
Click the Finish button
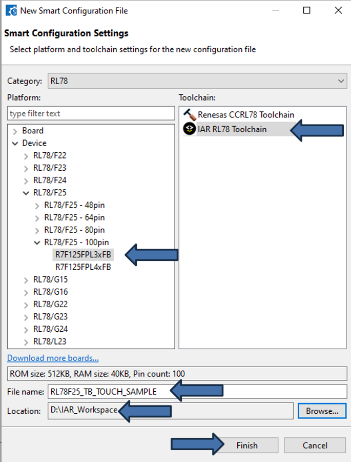click(247, 445)
